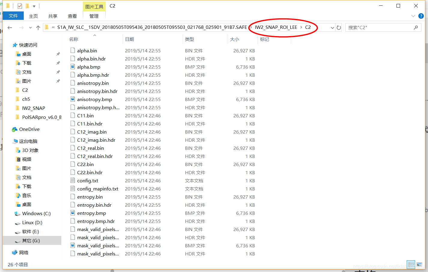Screen dimensions: 428x272
Task: Select the C12_real.bin.hdr file
Action: pos(95,156)
